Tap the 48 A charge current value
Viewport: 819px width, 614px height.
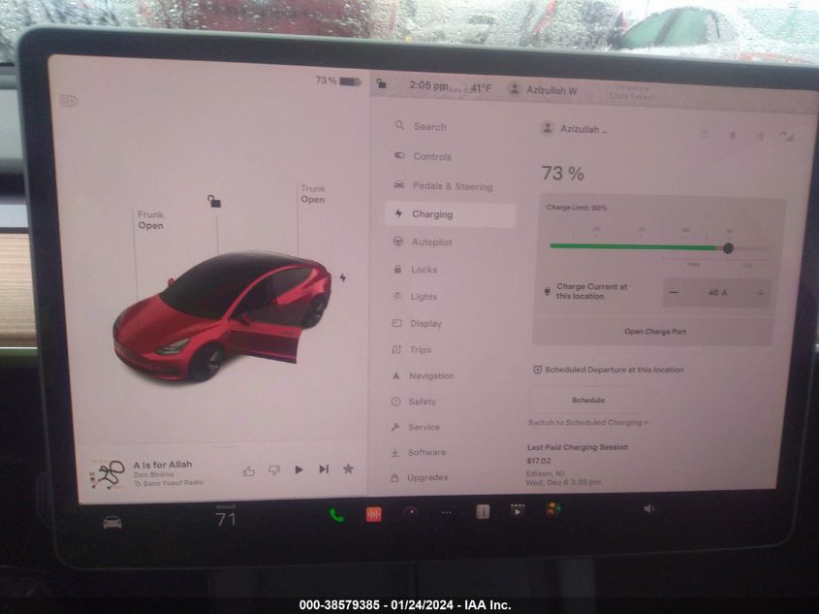pos(717,293)
